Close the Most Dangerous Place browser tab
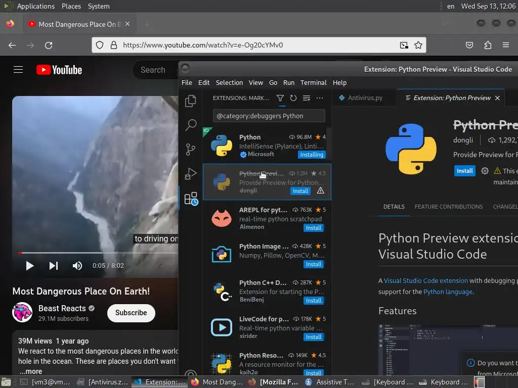518x388 pixels. [127, 24]
